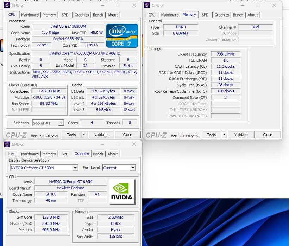Switch to the Graphics tab in the CPU window
Image resolution: width=289 pixels, height=246 pixels.
click(x=82, y=15)
